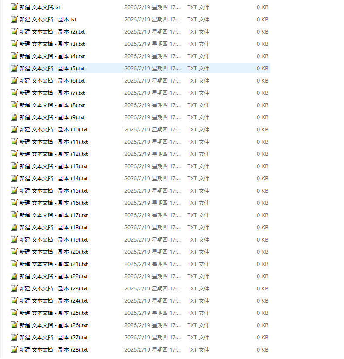Click 0 KB size of 副本 (26).txt row
Image resolution: width=344 pixels, height=359 pixels.
point(262,325)
